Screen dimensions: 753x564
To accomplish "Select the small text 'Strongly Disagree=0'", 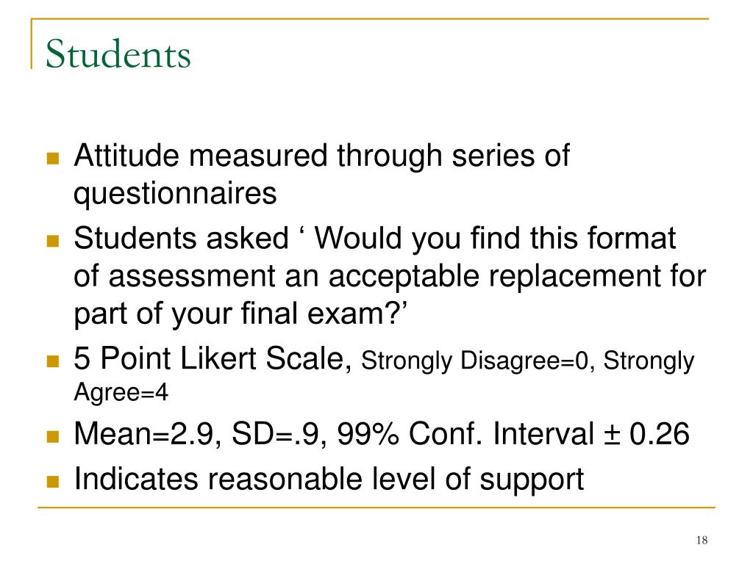I will point(474,361).
